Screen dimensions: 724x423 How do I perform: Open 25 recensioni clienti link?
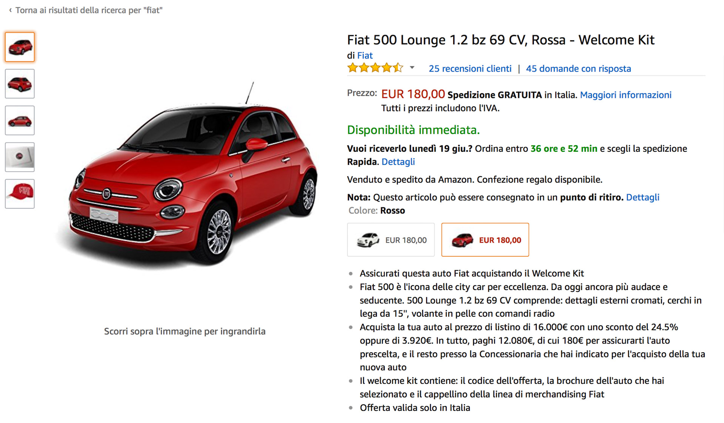tap(470, 69)
